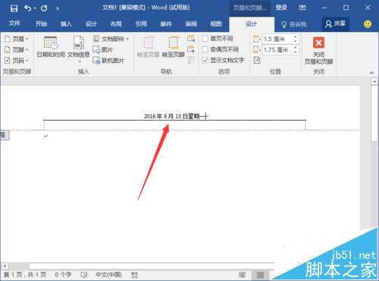Screen dimensions: 379x281
Task: Switch to print layout view
Action: point(260,275)
